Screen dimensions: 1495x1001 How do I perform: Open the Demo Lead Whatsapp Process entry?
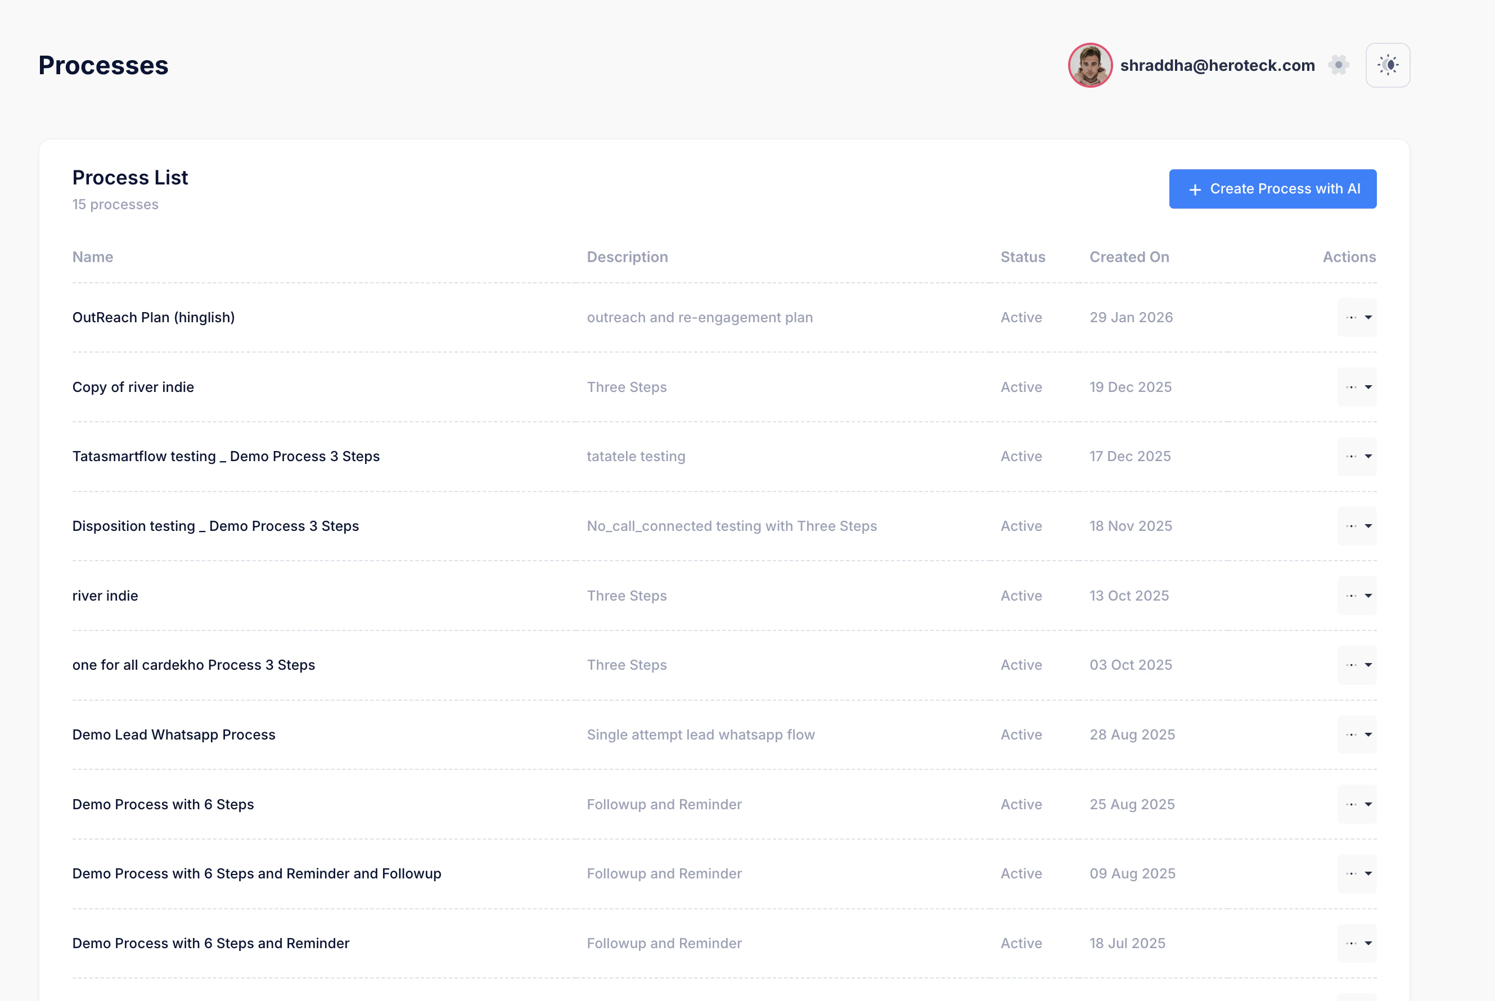click(174, 735)
